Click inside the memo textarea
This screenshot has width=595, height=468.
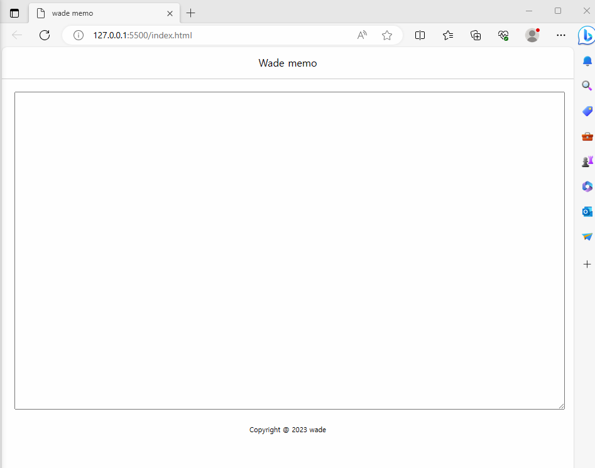[x=290, y=251]
